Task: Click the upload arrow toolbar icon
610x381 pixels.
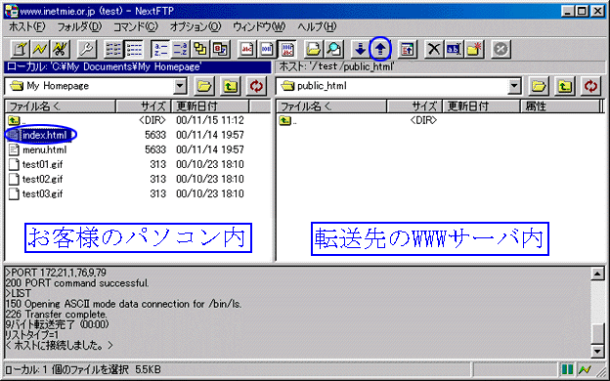Action: point(380,49)
